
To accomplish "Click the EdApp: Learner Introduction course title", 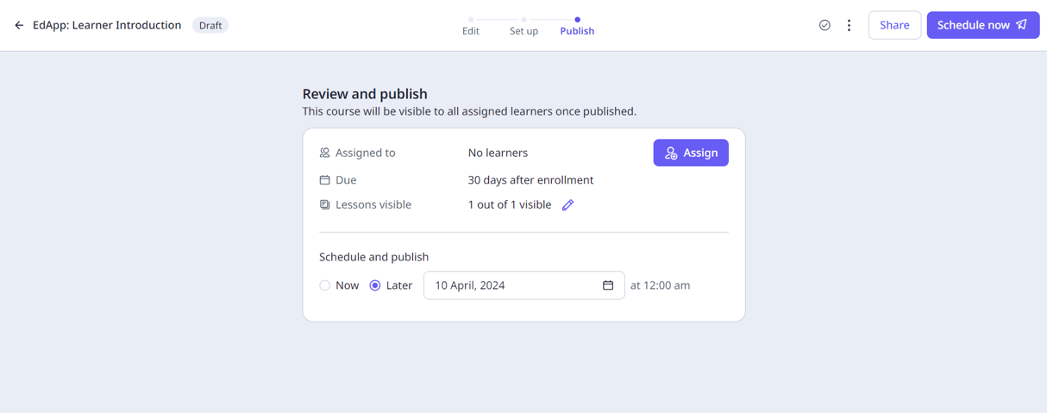I will (107, 26).
